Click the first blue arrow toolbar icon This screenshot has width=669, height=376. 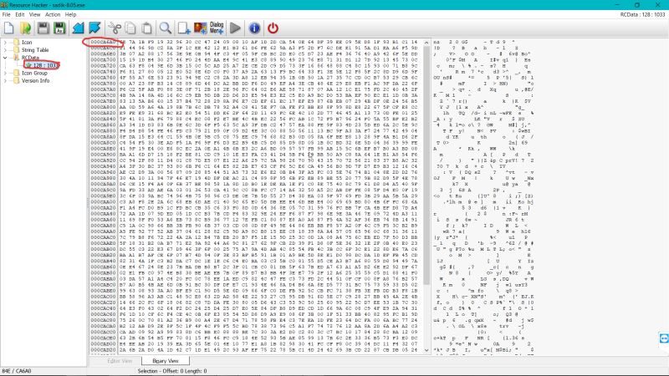78,28
